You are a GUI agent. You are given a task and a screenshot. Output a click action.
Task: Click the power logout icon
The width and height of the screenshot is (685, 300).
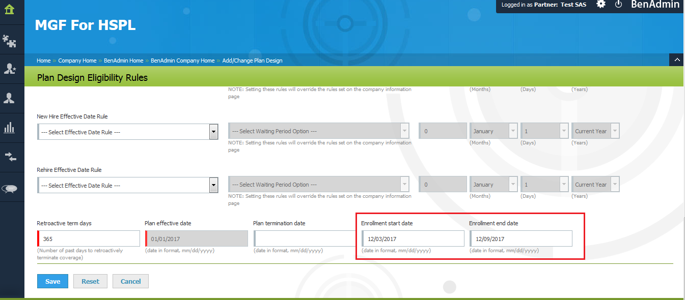619,5
